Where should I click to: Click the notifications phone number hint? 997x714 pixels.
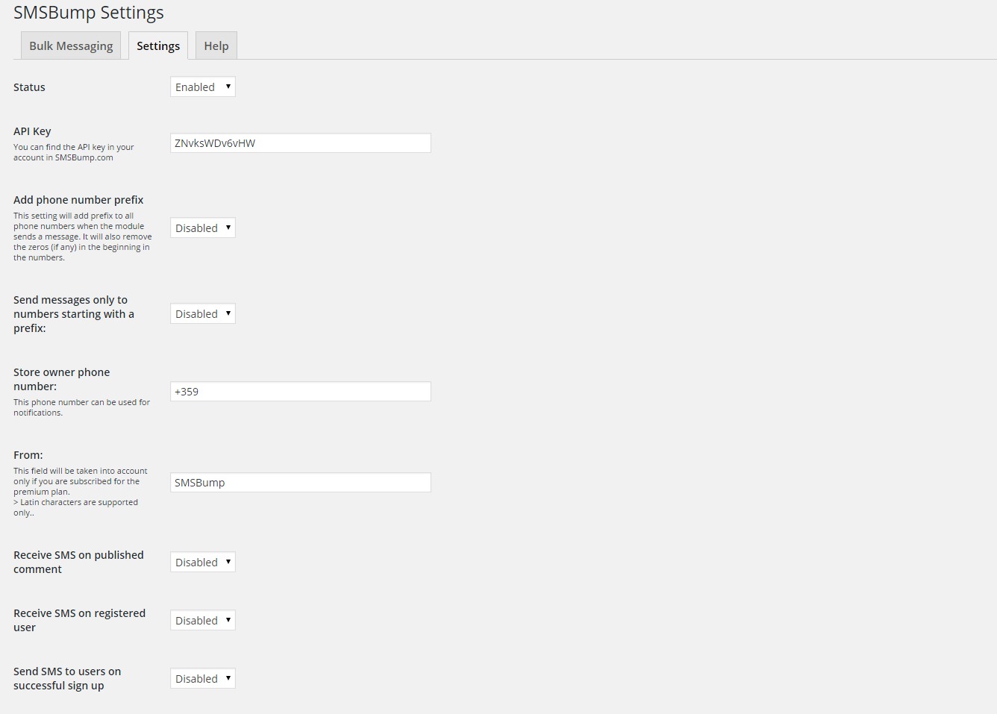82,407
